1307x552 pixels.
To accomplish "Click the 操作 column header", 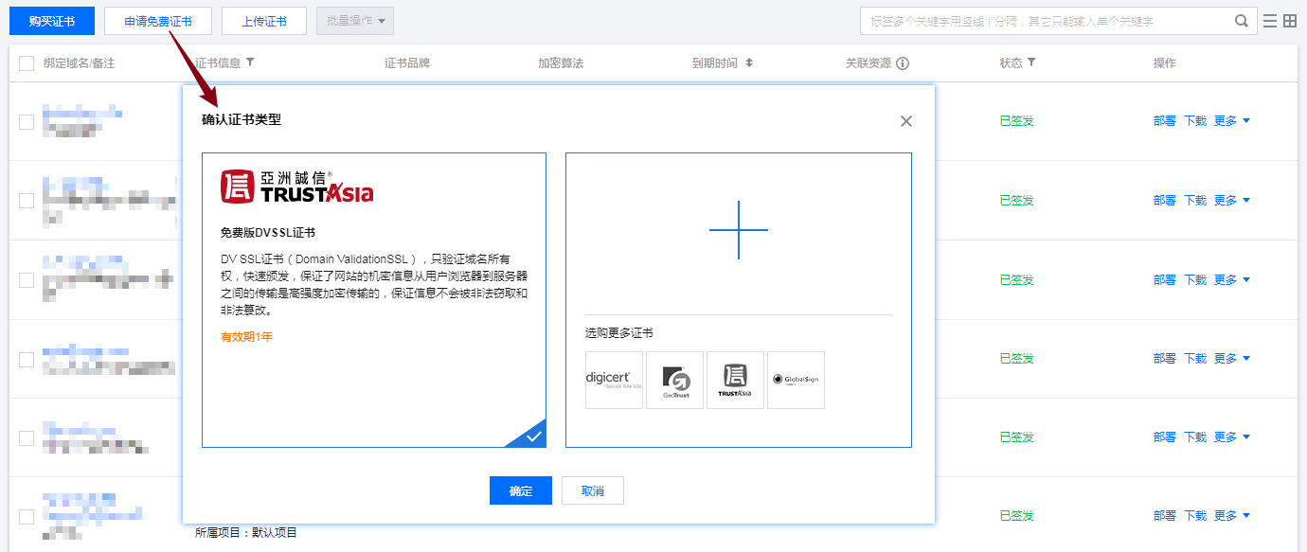I will click(1165, 63).
